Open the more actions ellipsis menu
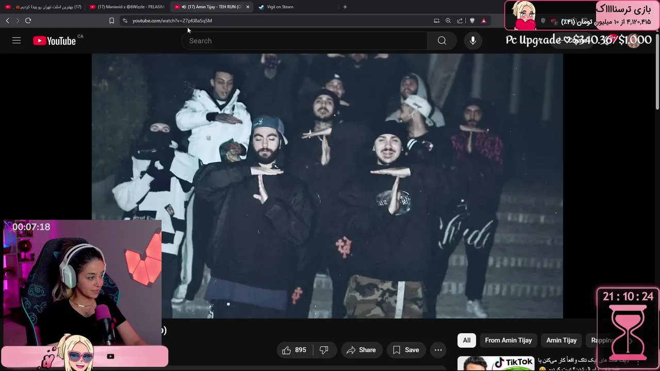Image resolution: width=660 pixels, height=371 pixels. pyautogui.click(x=438, y=350)
